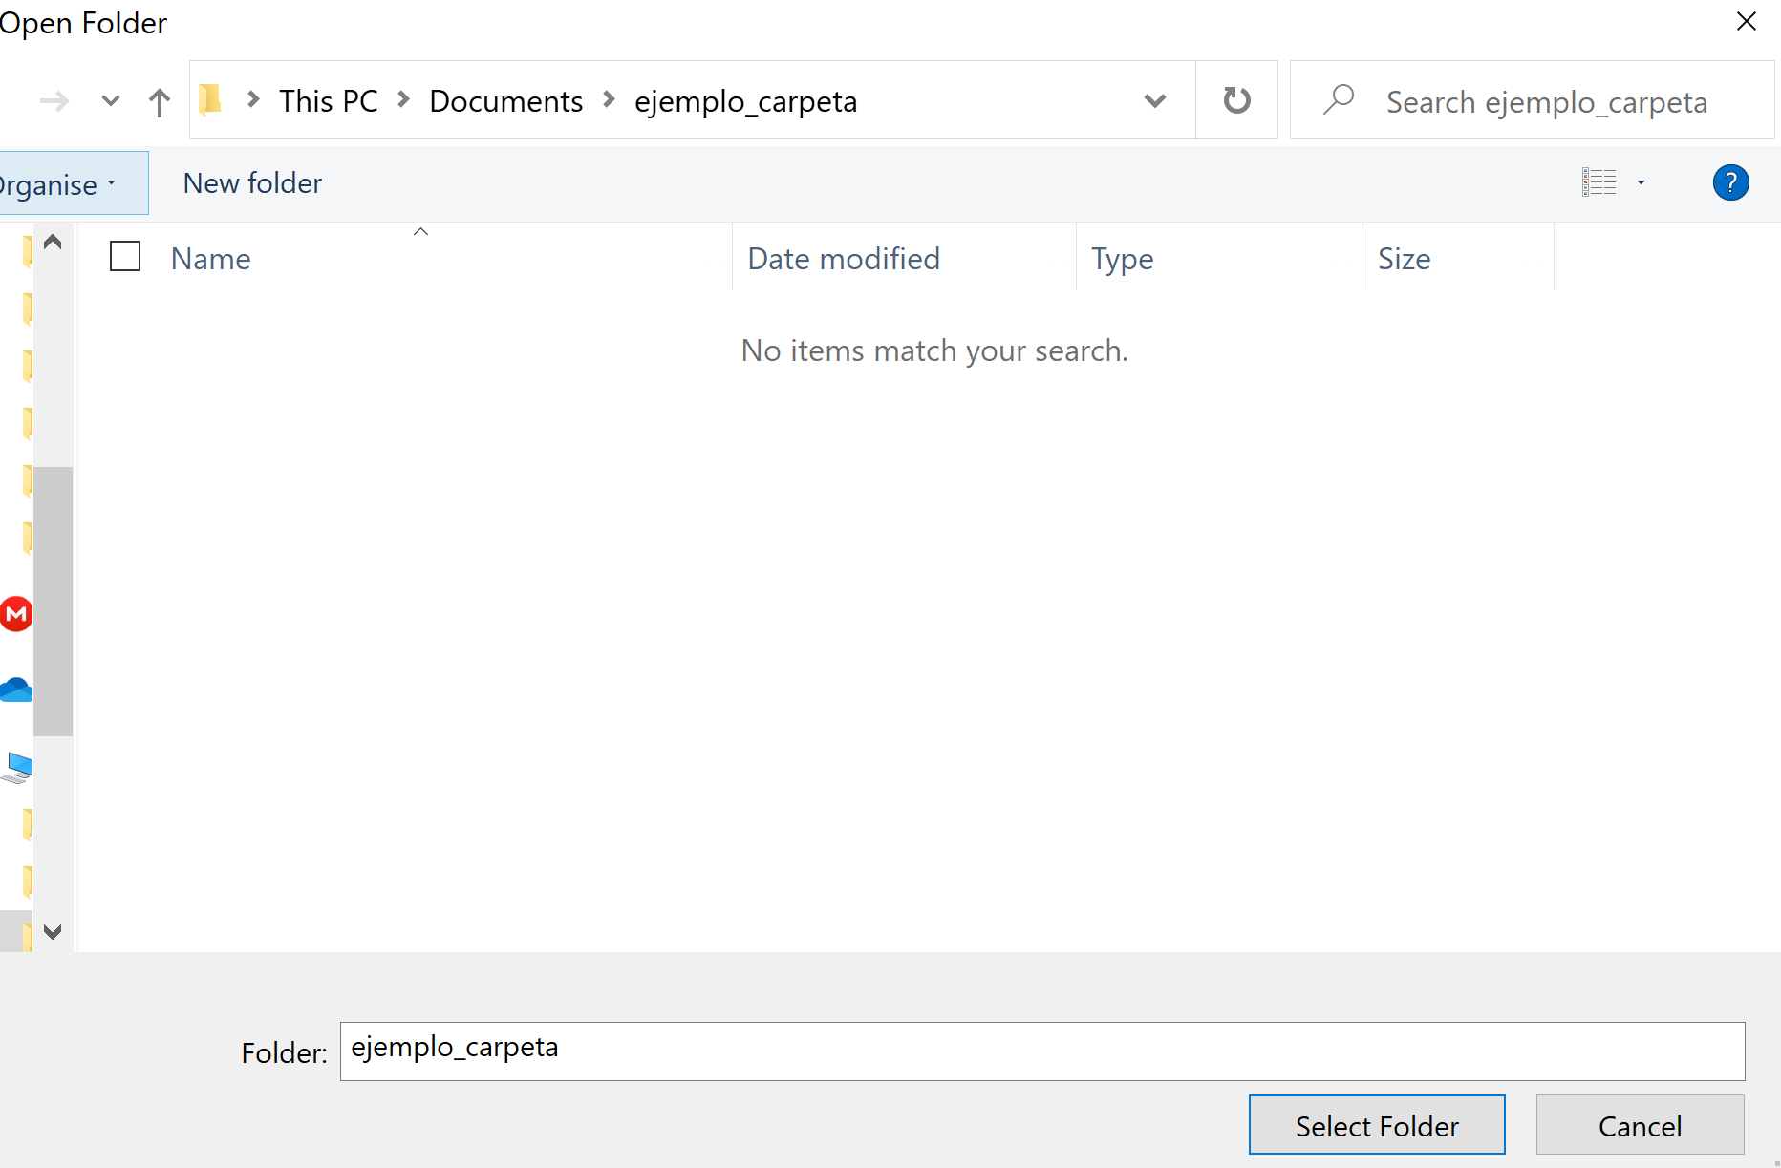The height and width of the screenshot is (1168, 1781).
Task: Open the view options dropdown arrow
Action: pos(1641,182)
